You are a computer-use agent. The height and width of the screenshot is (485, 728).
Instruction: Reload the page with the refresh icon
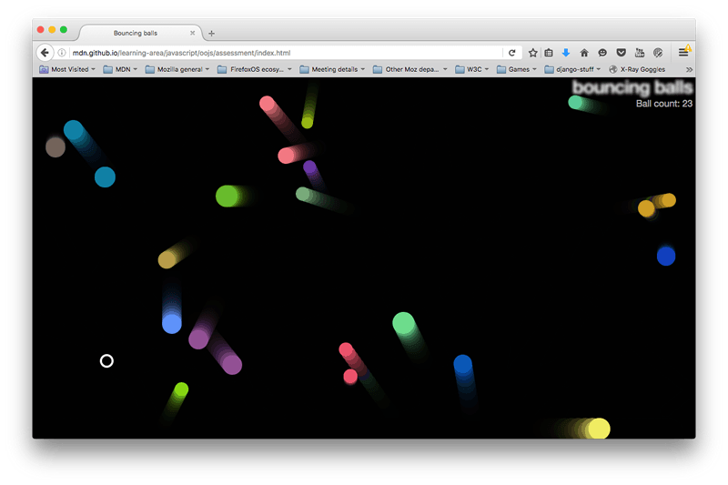point(512,53)
